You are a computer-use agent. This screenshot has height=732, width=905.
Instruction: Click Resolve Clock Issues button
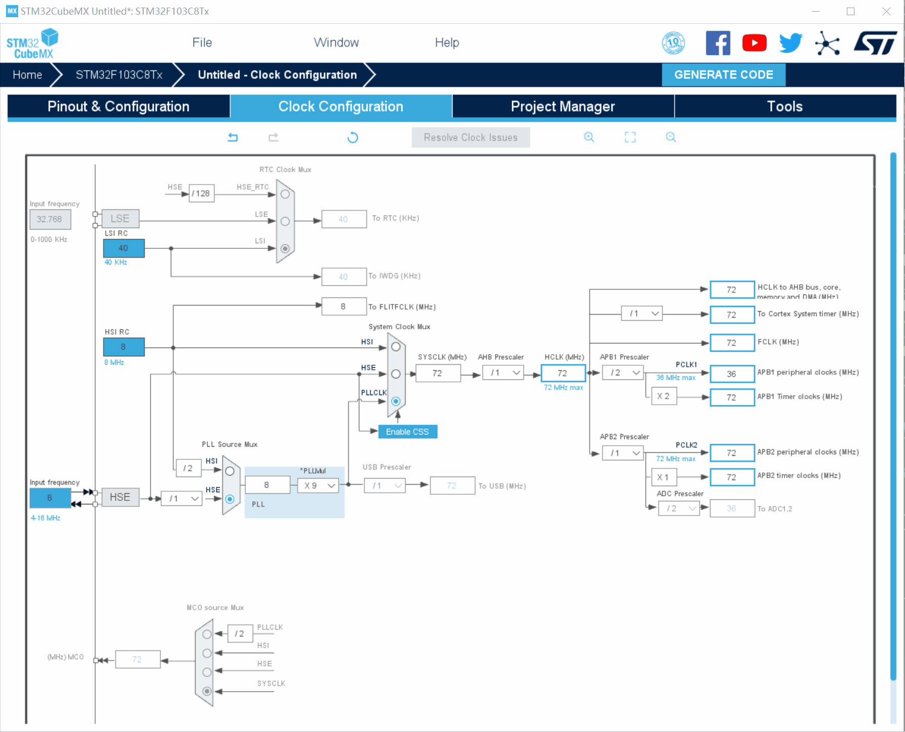pyautogui.click(x=471, y=138)
